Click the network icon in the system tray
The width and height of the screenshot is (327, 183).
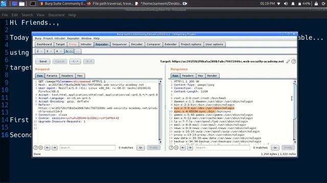278,4
